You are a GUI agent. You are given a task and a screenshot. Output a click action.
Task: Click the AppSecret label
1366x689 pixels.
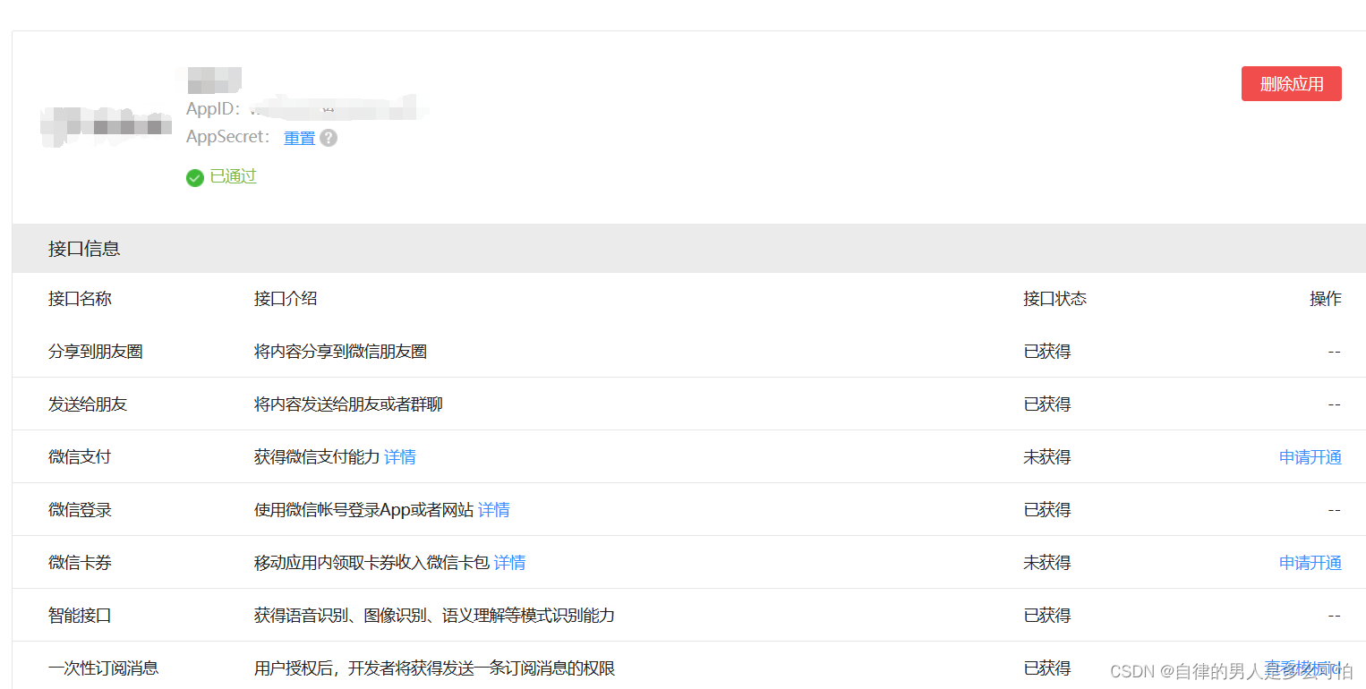point(227,137)
